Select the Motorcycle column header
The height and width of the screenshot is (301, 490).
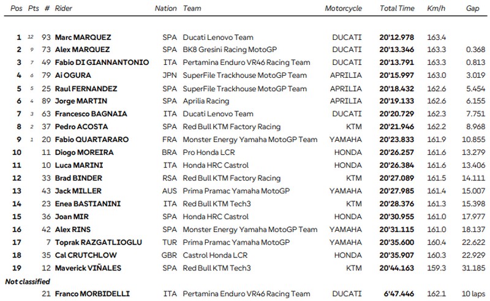tap(343, 9)
